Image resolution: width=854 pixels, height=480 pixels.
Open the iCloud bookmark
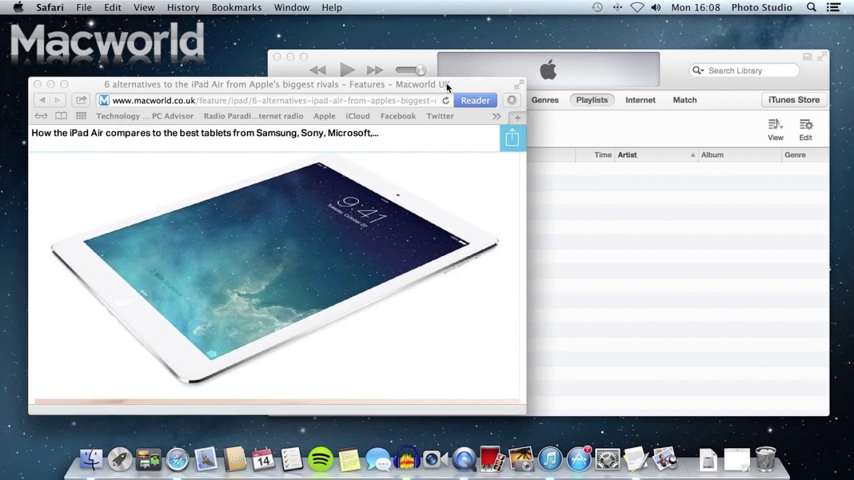coord(358,116)
